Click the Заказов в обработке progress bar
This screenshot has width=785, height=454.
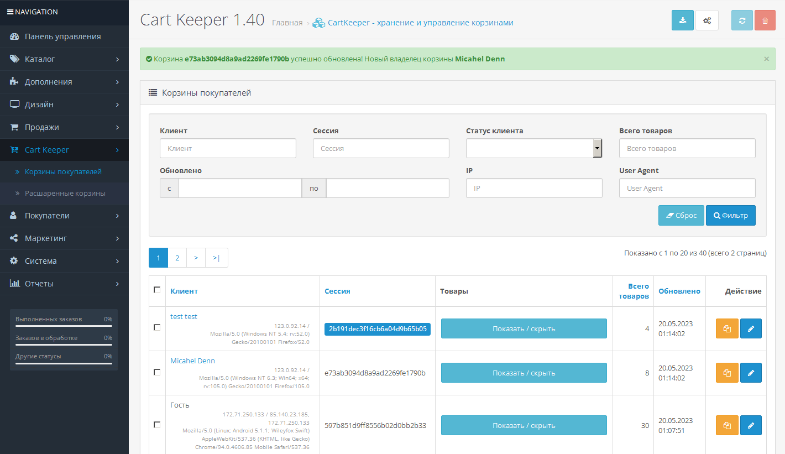point(64,345)
